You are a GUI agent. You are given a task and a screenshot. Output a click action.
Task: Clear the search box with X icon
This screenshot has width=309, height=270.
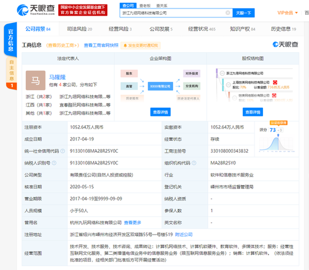point(228,13)
